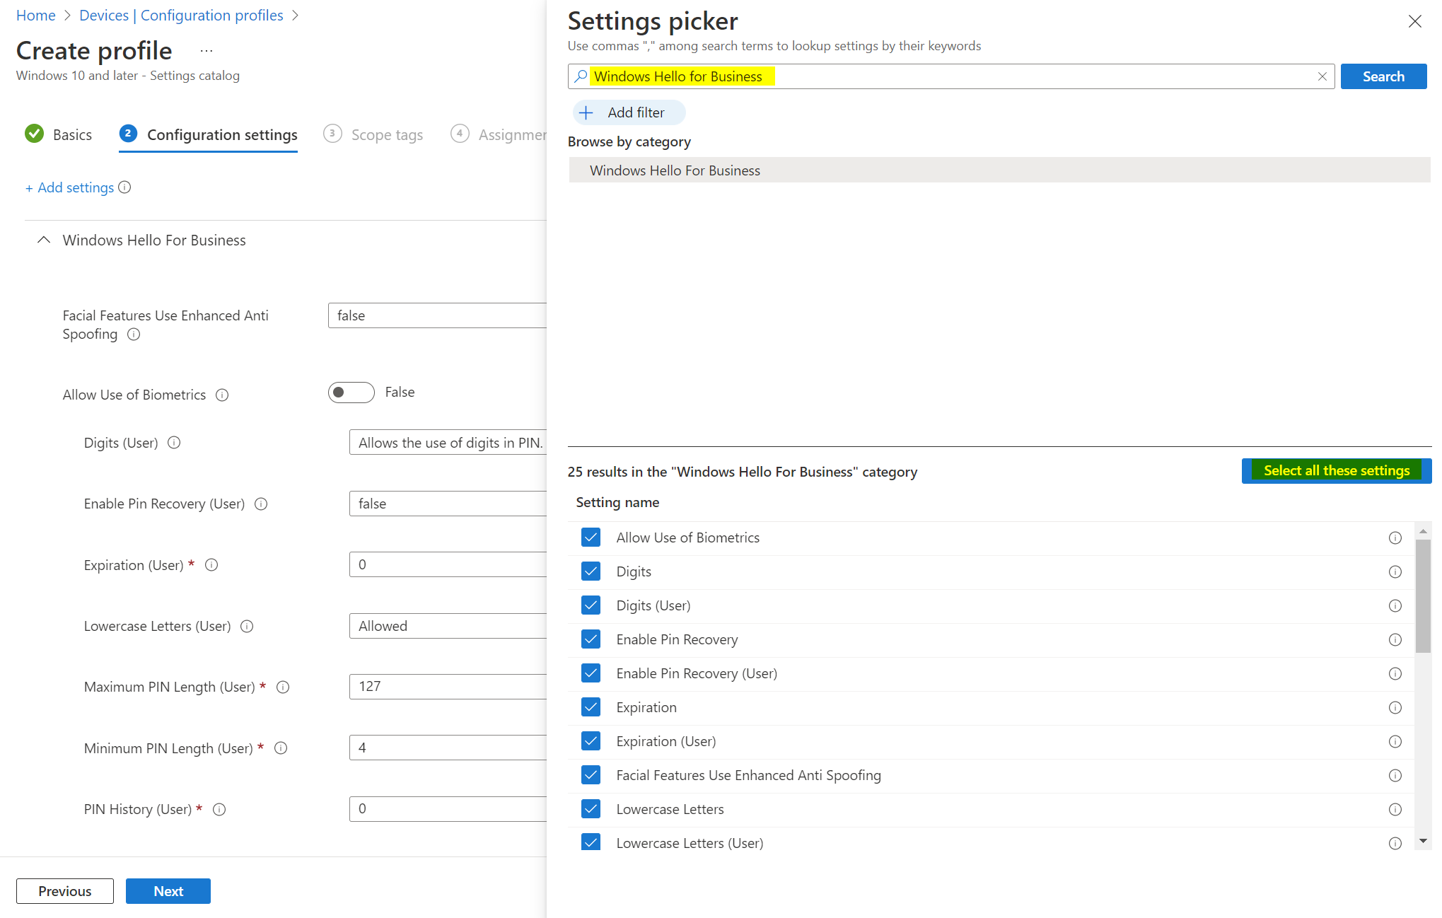Click the Select all these settings button

1335,470
